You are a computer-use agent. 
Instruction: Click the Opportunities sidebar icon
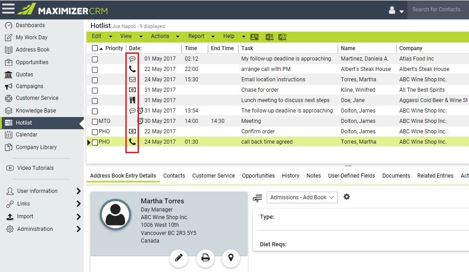(9, 62)
